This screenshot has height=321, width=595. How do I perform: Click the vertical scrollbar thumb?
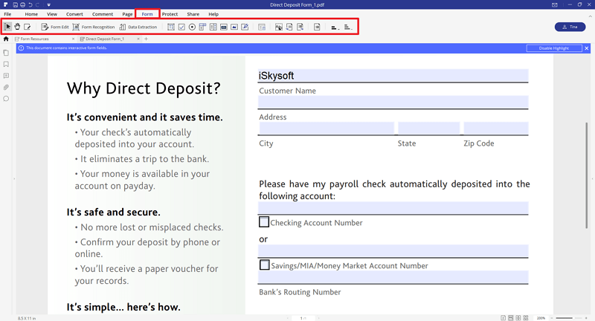coord(586,175)
